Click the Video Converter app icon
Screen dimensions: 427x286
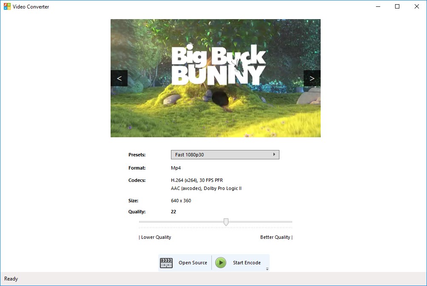point(7,6)
